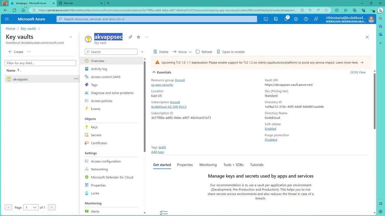Open a new browser tab with the plus button

(108, 3)
